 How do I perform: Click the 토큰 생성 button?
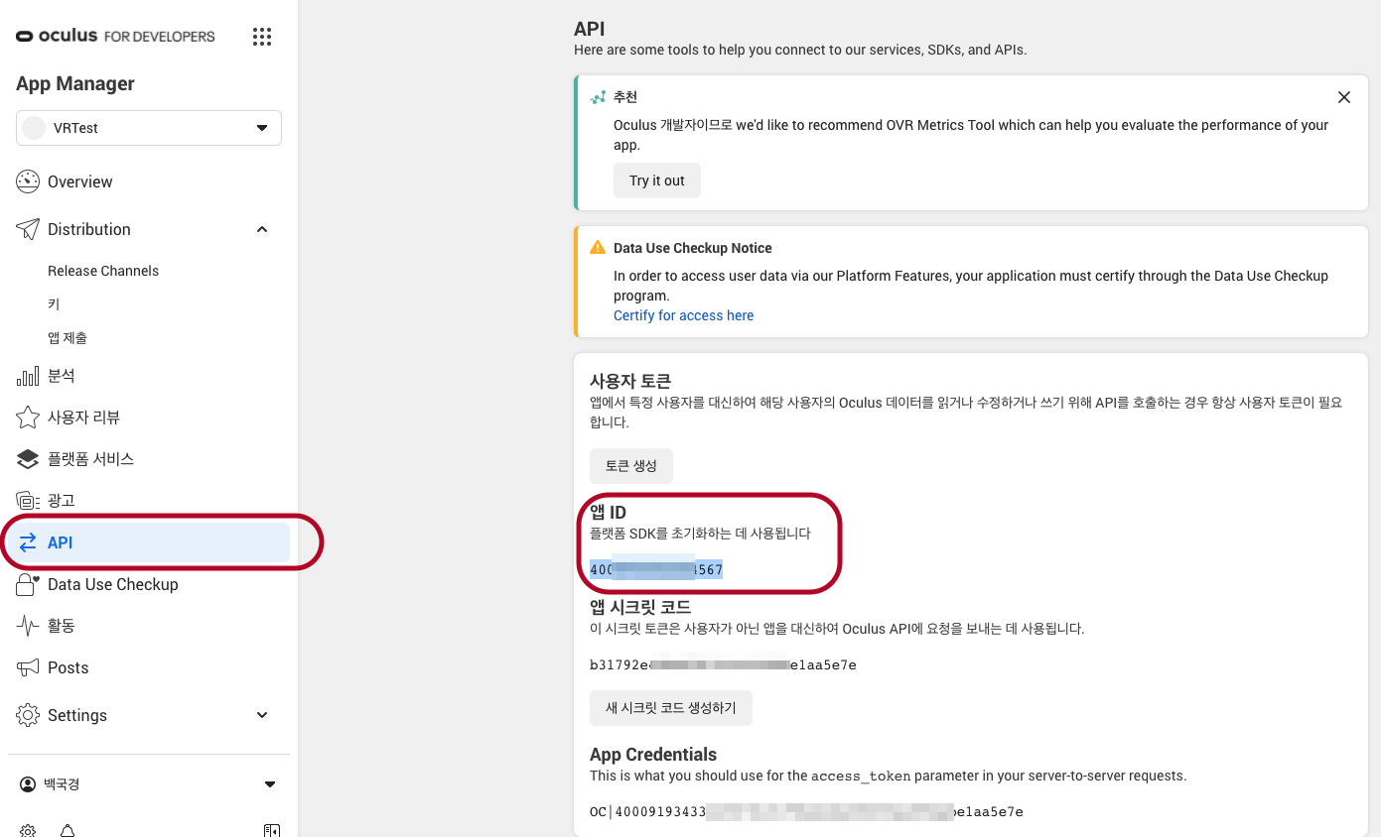coord(631,465)
